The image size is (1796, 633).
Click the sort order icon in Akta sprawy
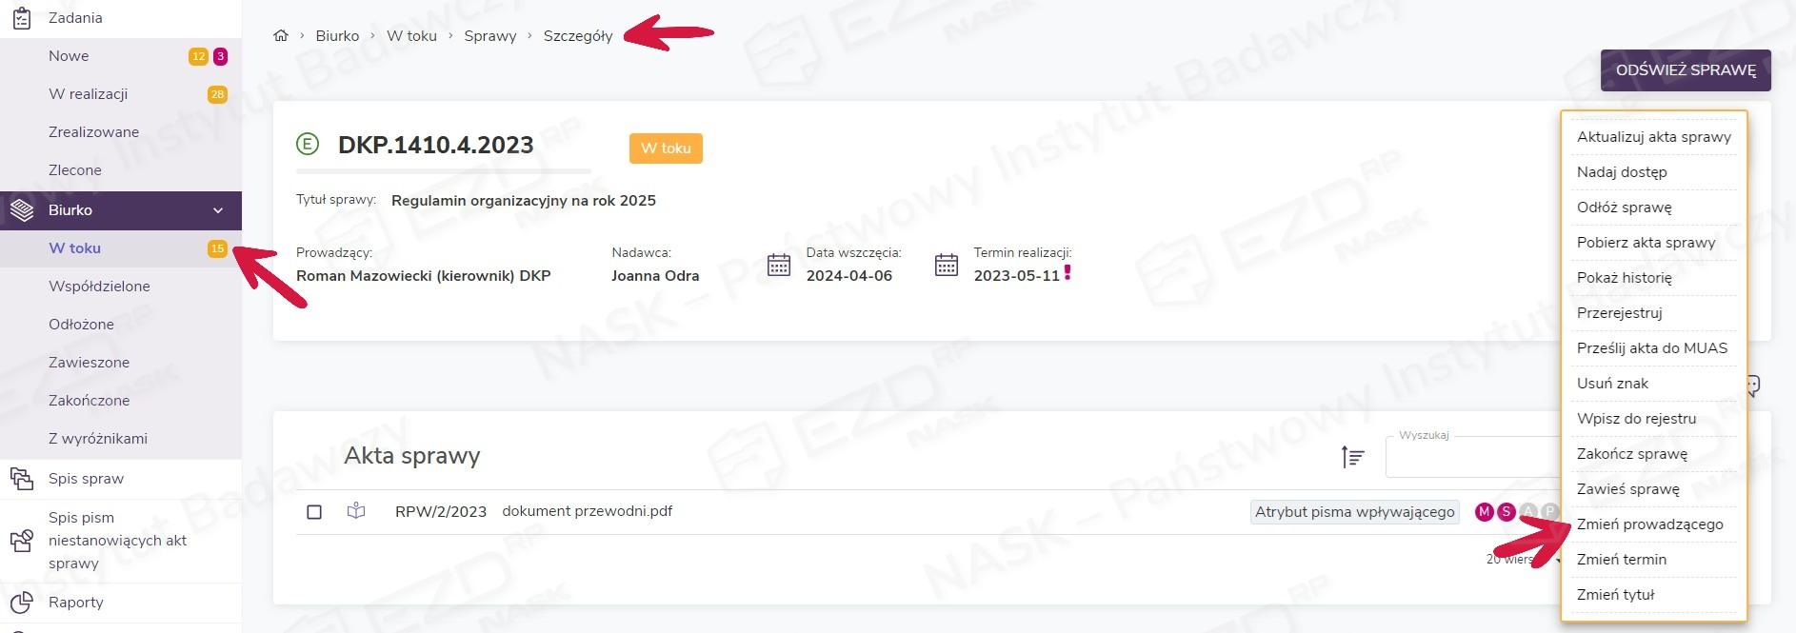[1352, 458]
